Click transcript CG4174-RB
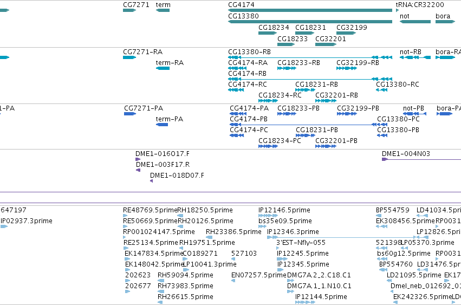The height and width of the screenshot is (305, 461). (247, 74)
